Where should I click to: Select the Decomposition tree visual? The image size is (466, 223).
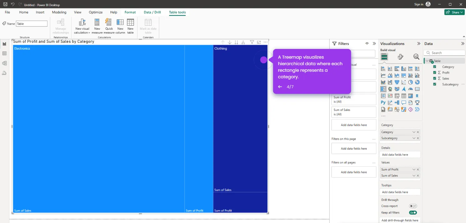tap(397, 103)
